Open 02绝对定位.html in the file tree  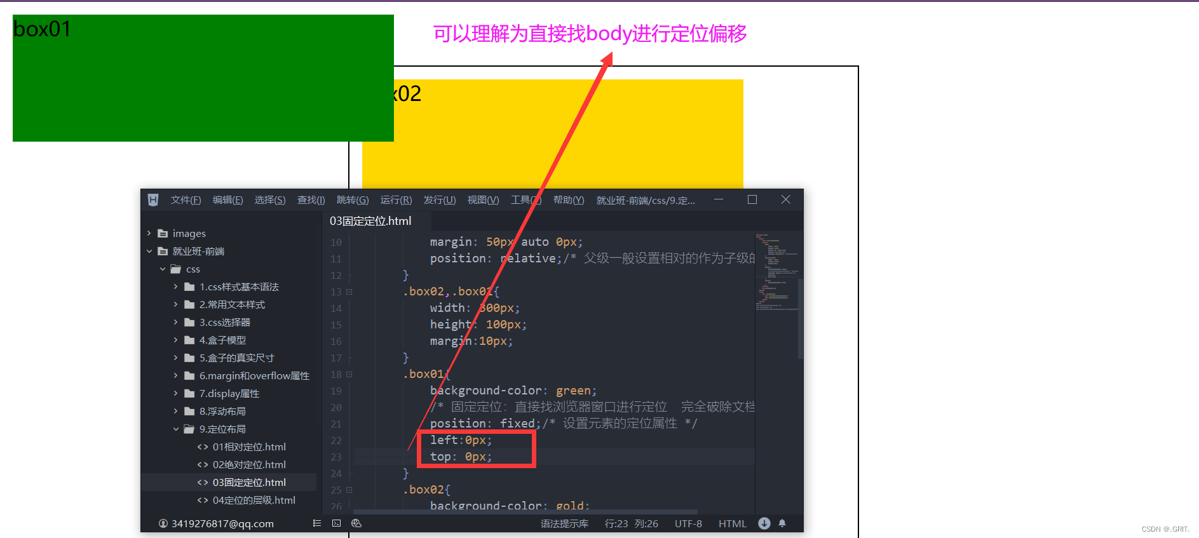pyautogui.click(x=249, y=465)
